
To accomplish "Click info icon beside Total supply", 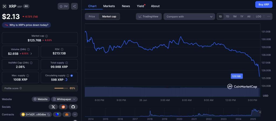I will (67, 63).
